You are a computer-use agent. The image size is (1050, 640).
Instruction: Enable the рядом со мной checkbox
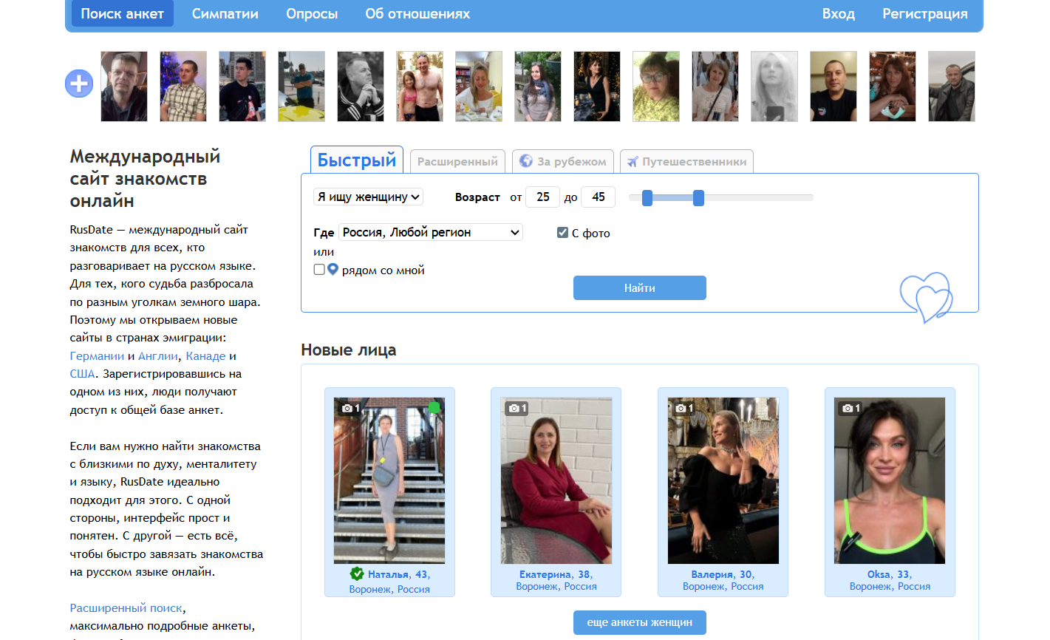(319, 270)
